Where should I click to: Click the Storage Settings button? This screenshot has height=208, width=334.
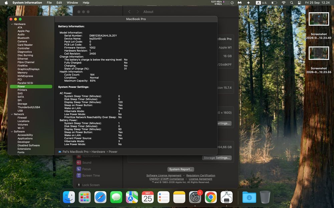pyautogui.click(x=217, y=158)
